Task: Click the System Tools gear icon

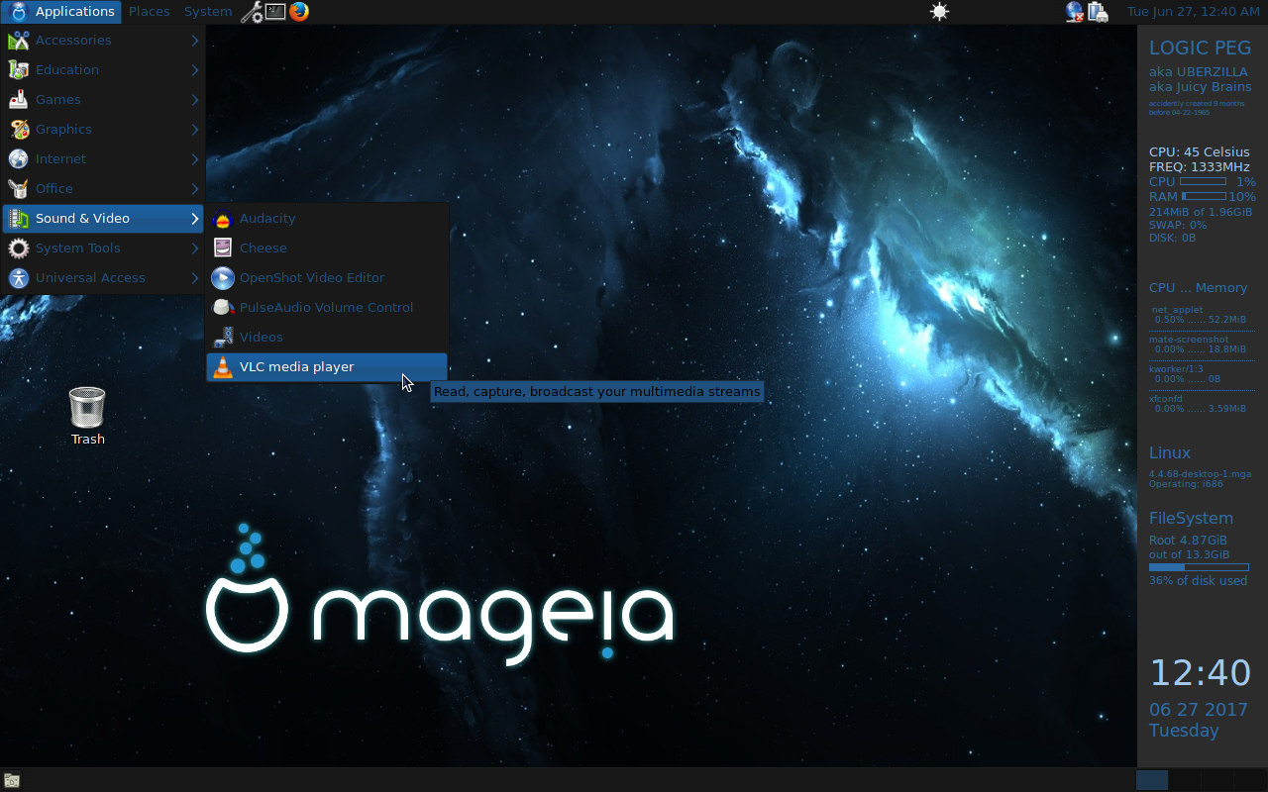Action: tap(18, 248)
